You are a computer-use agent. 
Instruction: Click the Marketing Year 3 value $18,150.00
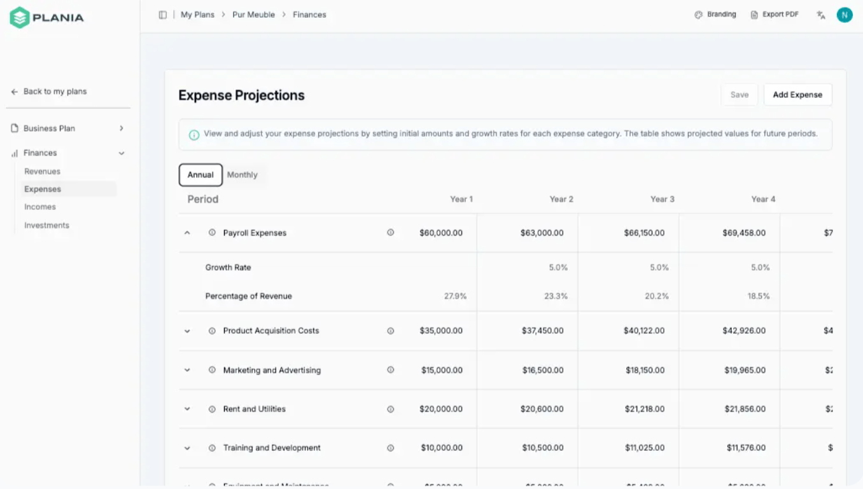pos(644,370)
